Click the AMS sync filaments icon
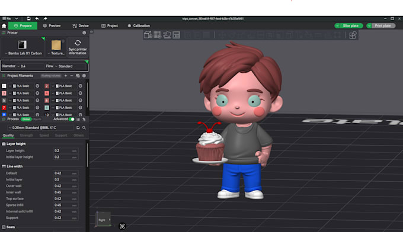The image size is (403, 232). pyautogui.click(x=78, y=76)
